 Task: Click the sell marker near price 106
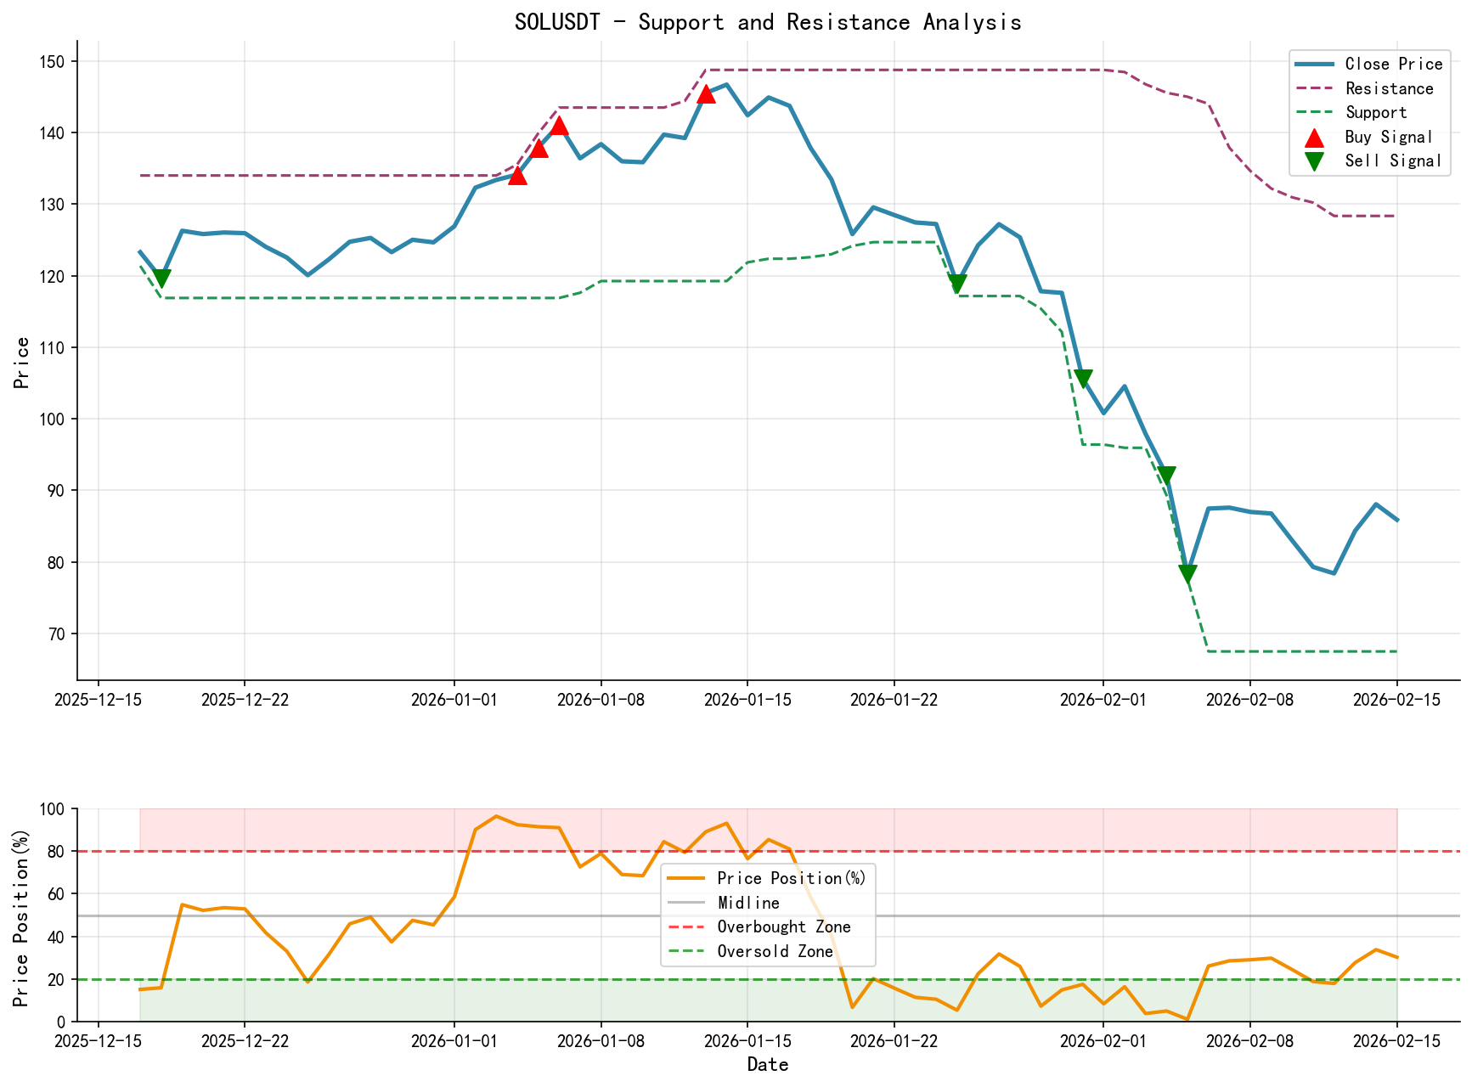tap(1085, 376)
